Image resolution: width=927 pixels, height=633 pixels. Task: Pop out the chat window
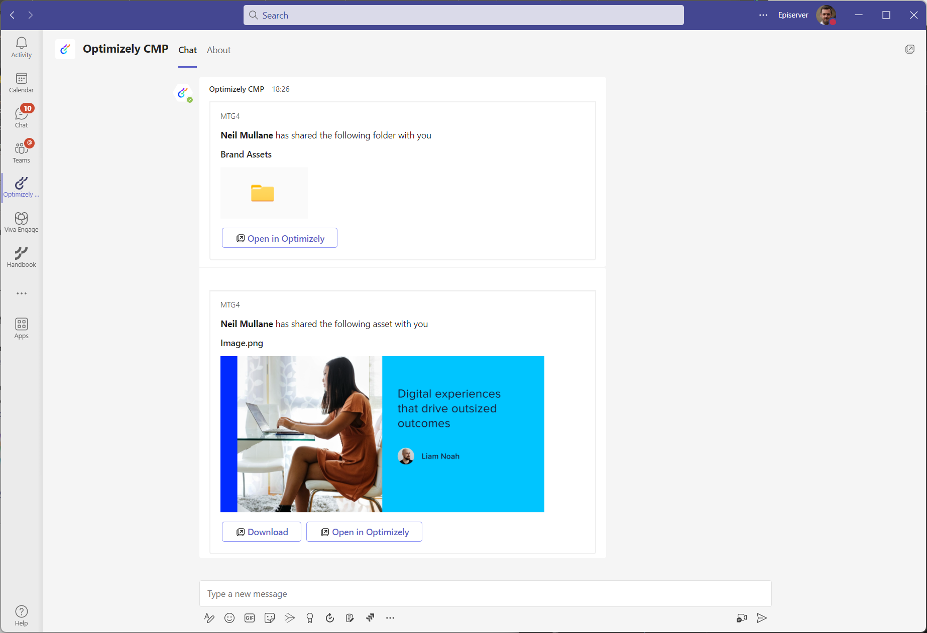(x=909, y=49)
